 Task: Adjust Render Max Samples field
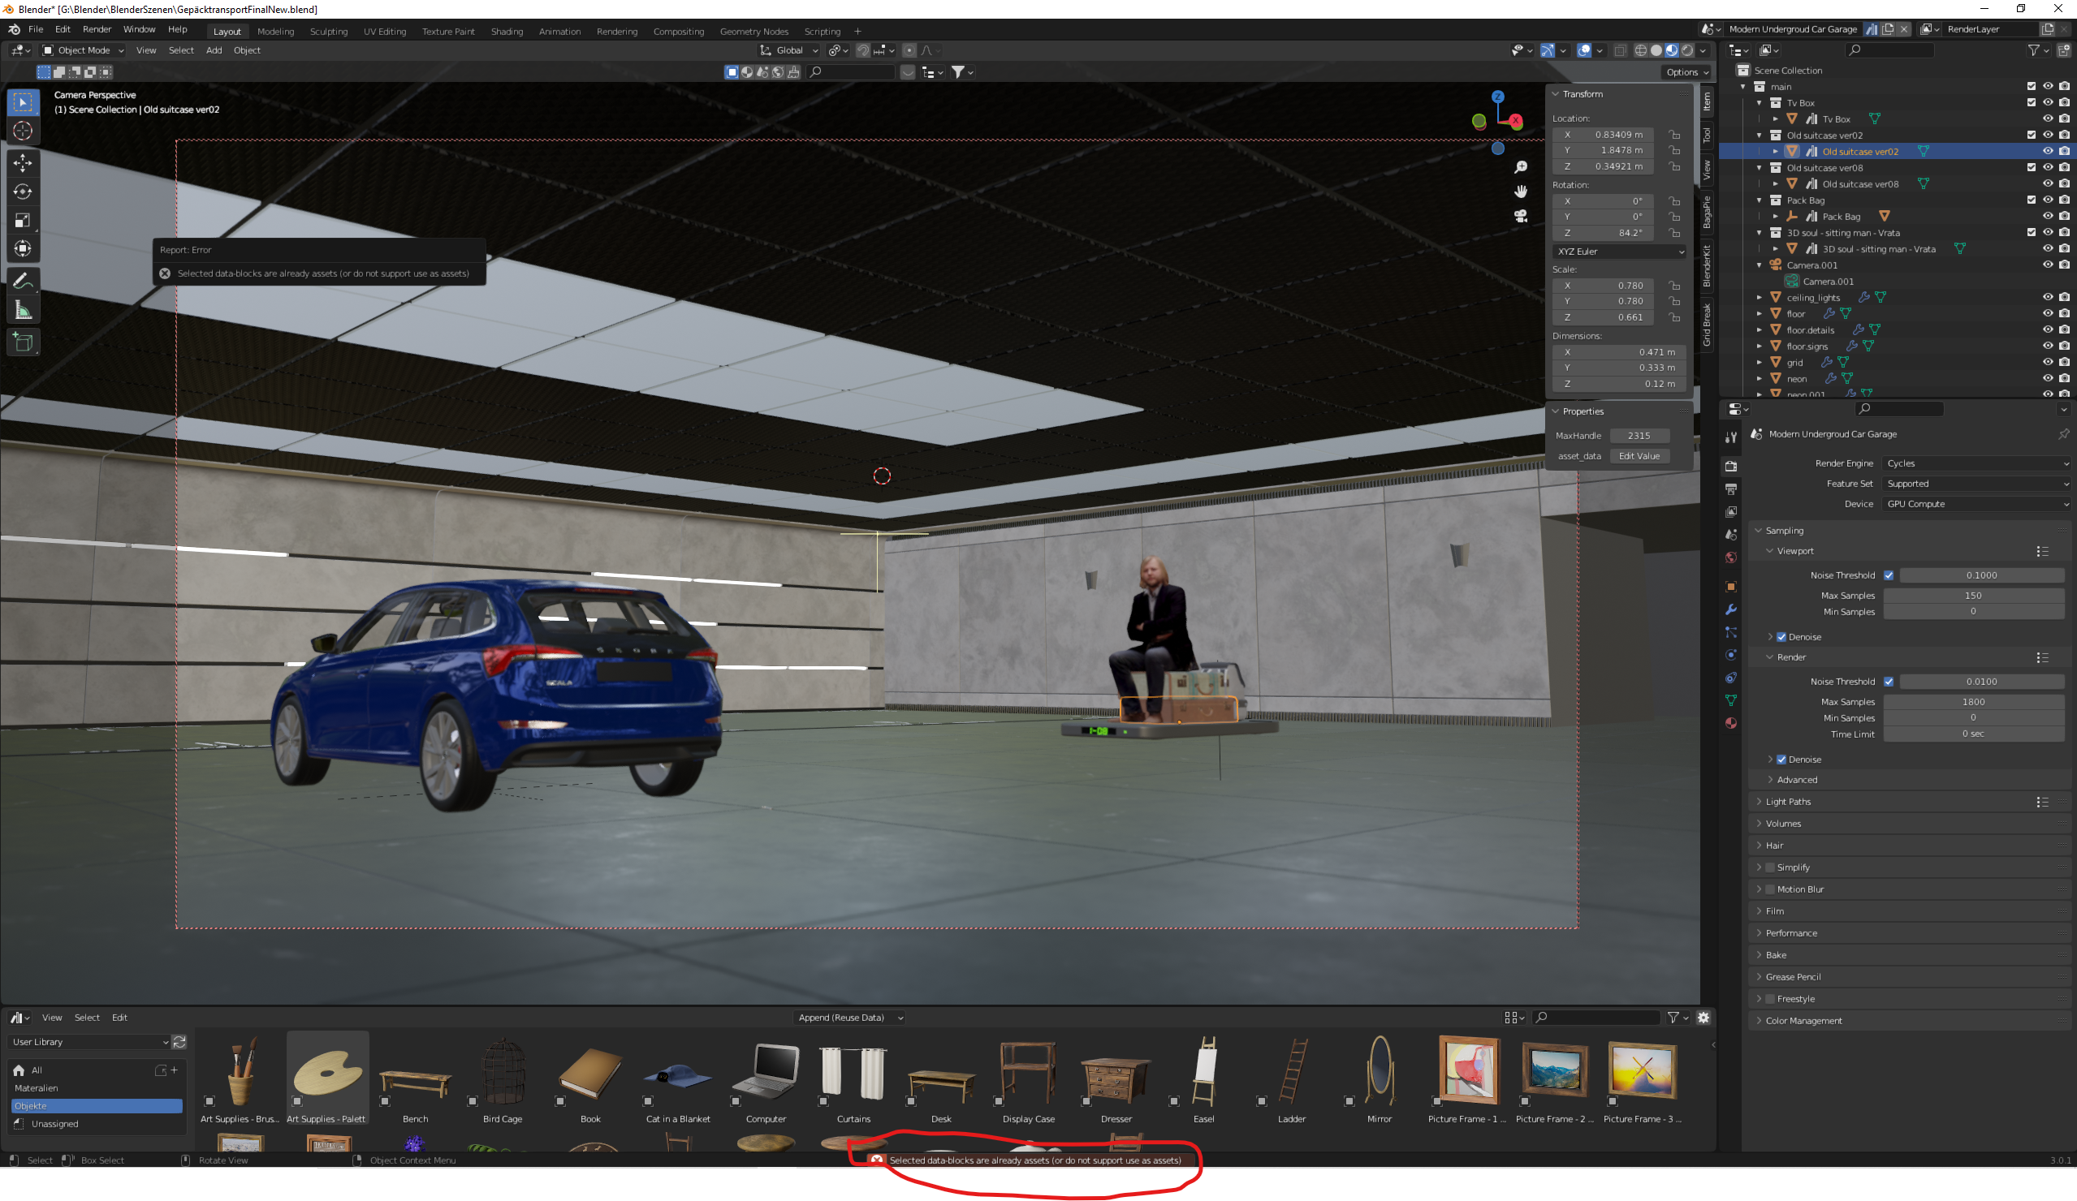tap(1972, 702)
